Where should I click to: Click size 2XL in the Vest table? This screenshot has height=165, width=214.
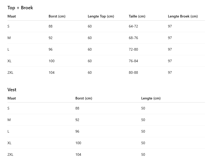pyautogui.click(x=10, y=154)
